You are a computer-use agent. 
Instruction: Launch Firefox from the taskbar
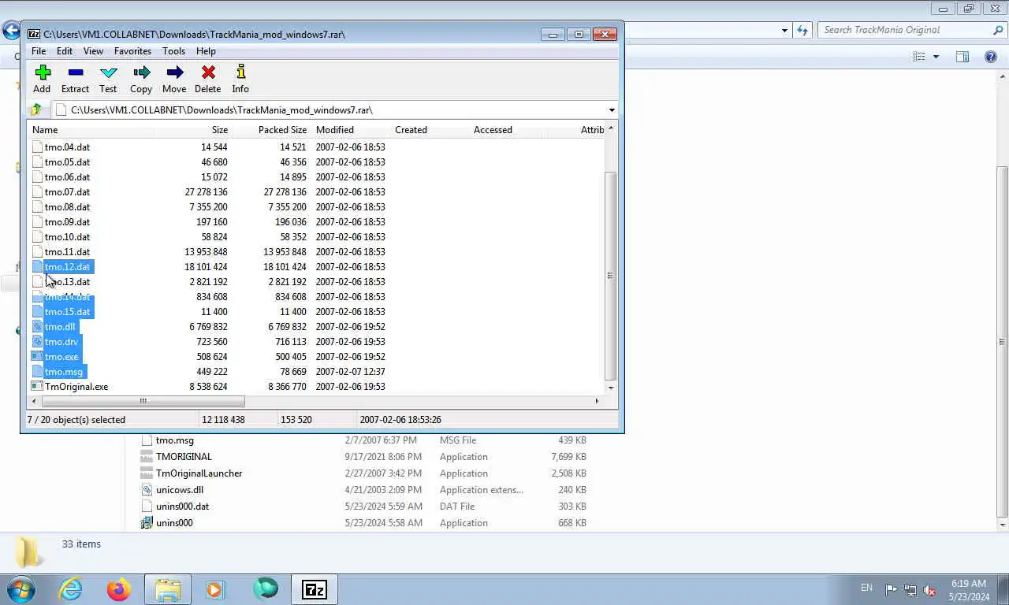(119, 589)
